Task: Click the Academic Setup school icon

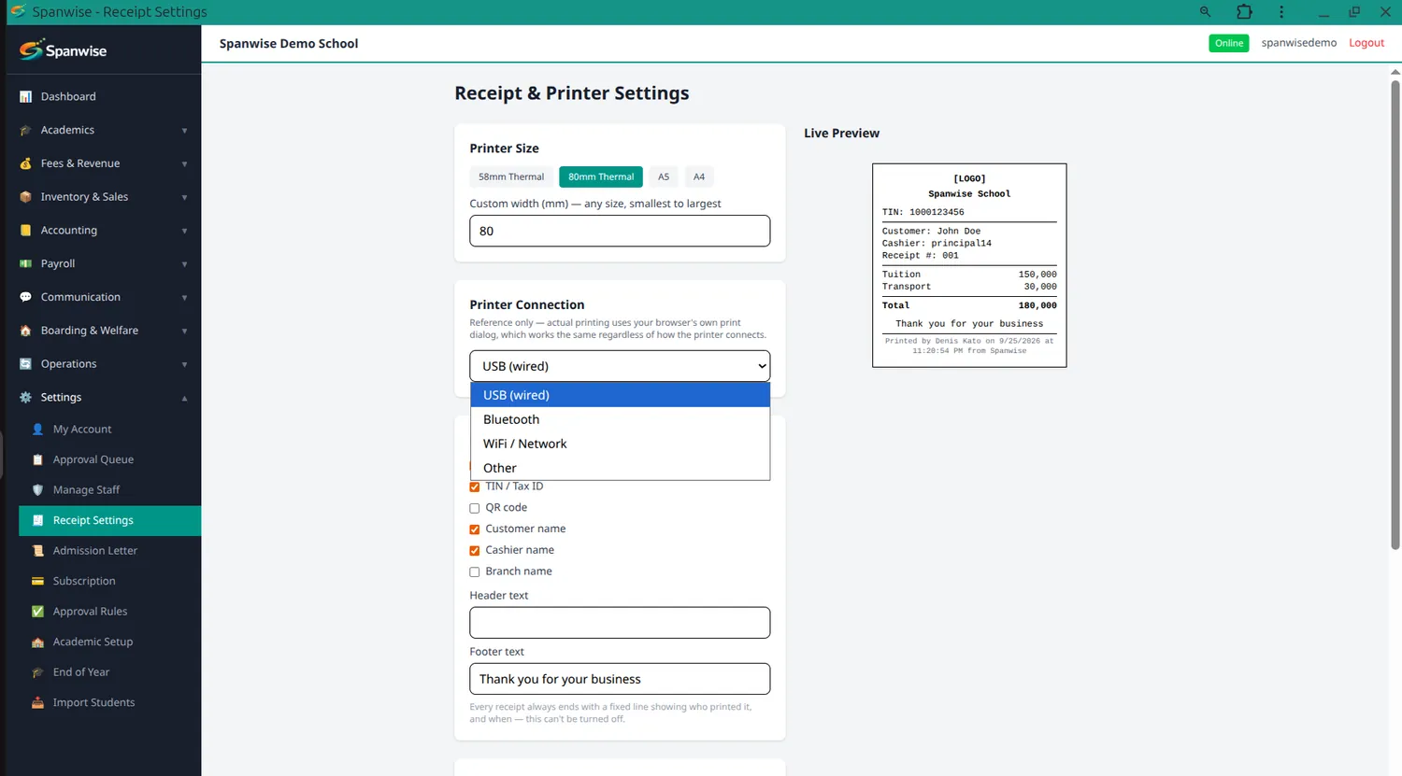Action: 37,642
